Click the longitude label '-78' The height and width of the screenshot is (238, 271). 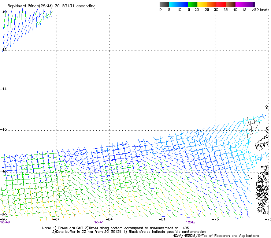(x=215, y=219)
